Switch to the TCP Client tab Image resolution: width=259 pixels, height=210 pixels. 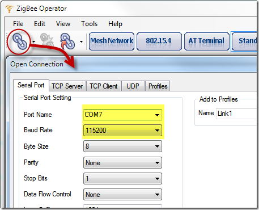(x=104, y=86)
